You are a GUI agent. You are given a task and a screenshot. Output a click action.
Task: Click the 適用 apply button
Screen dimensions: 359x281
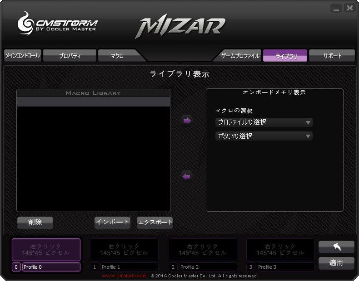pyautogui.click(x=336, y=263)
